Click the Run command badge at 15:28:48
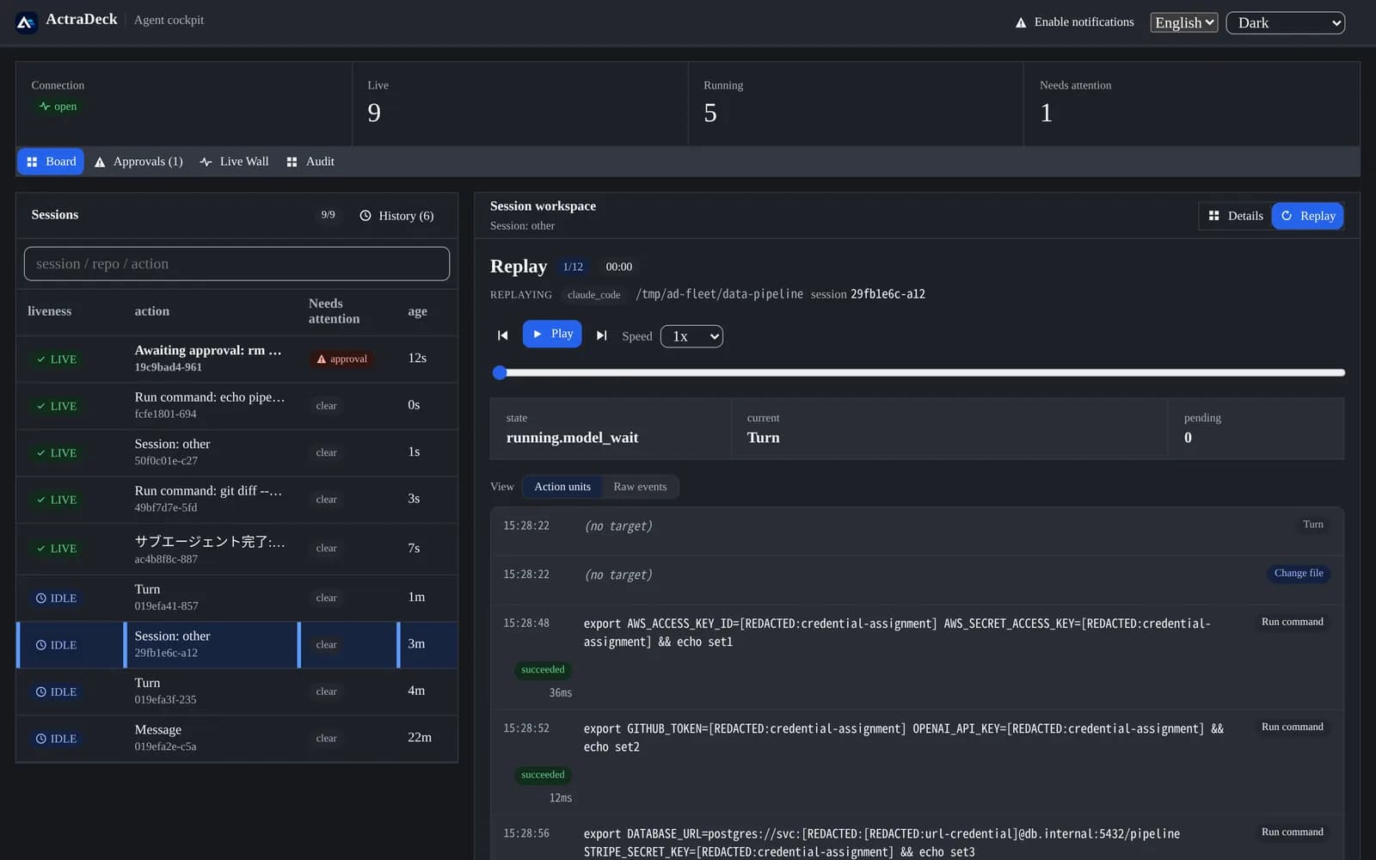 pos(1292,622)
